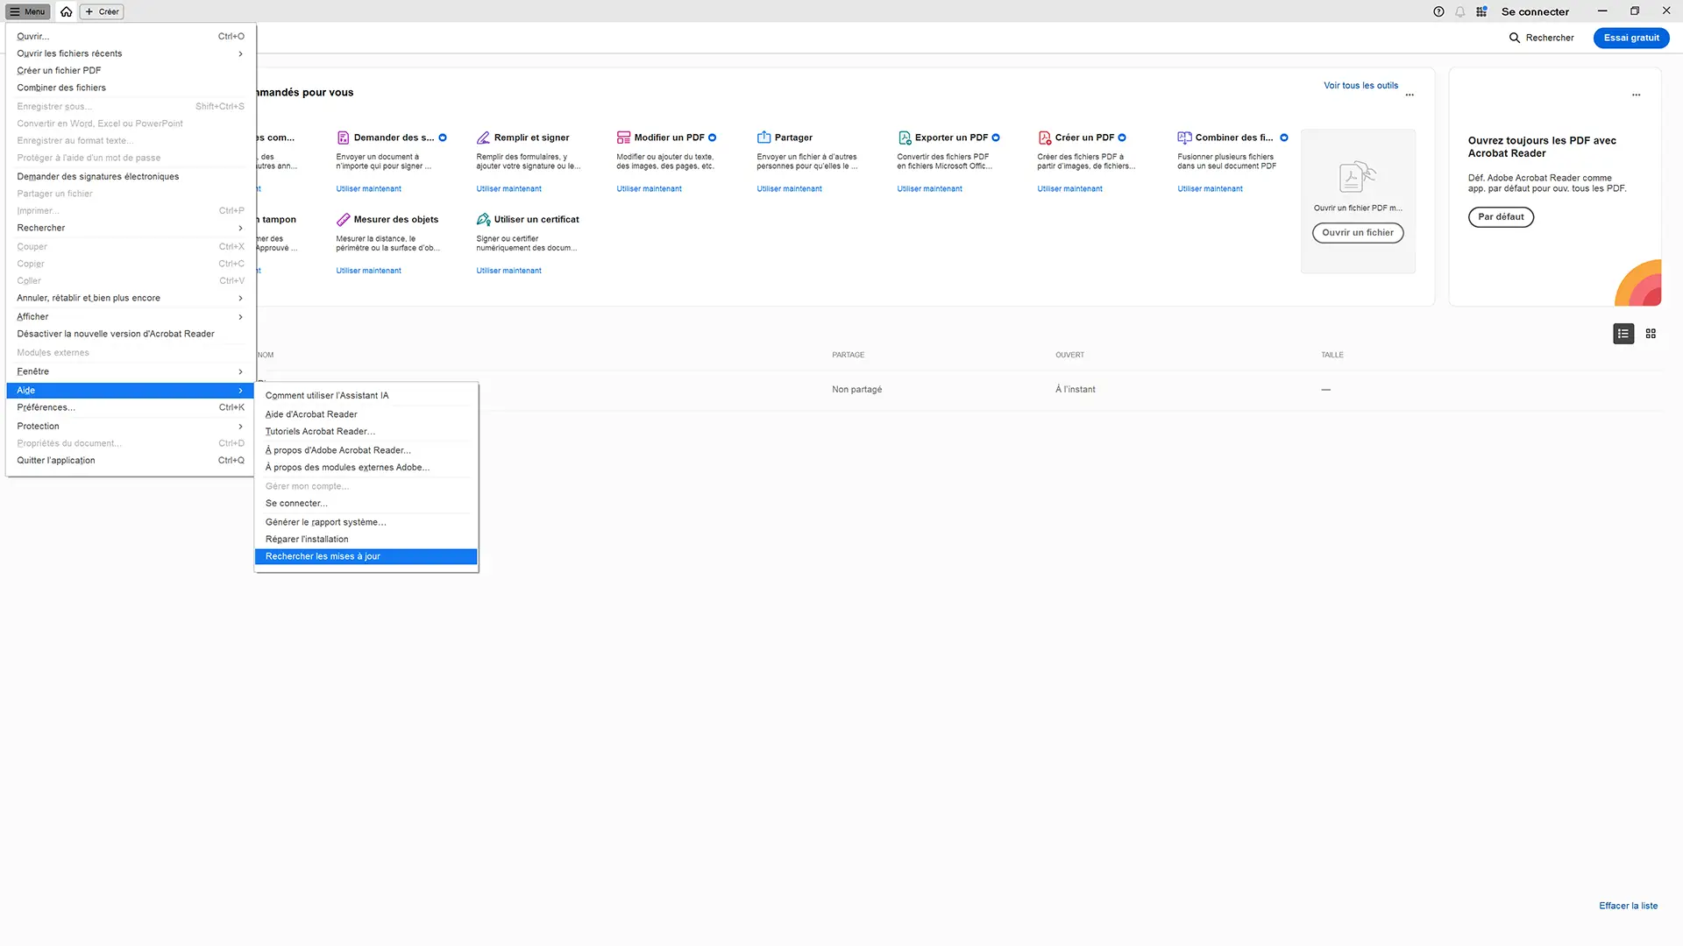Viewport: 1683px width, 946px height.
Task: Expand Ouvrir les fichiers récents submenu arrow
Action: 240,53
